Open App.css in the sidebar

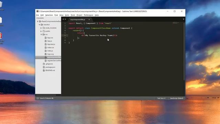click(50, 38)
